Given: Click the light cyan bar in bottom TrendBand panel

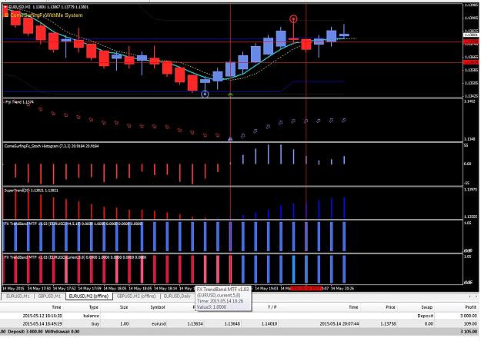Looking at the screenshot, I should tap(293, 270).
